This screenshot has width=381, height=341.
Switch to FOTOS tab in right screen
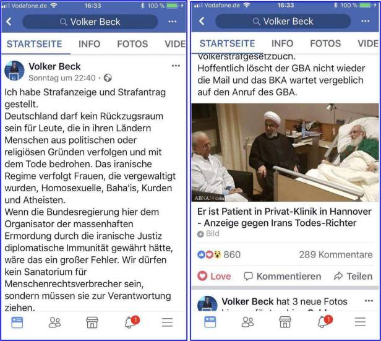(325, 43)
